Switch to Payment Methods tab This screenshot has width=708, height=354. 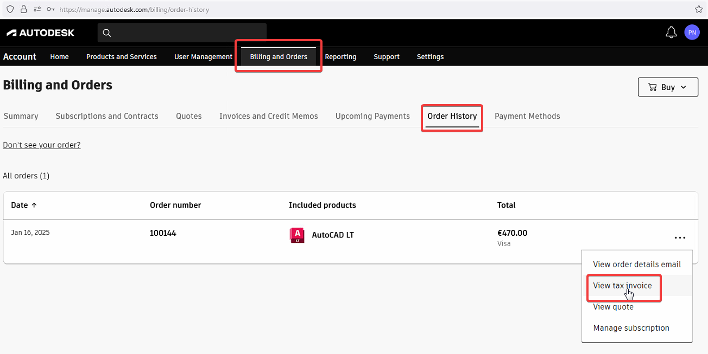click(527, 116)
